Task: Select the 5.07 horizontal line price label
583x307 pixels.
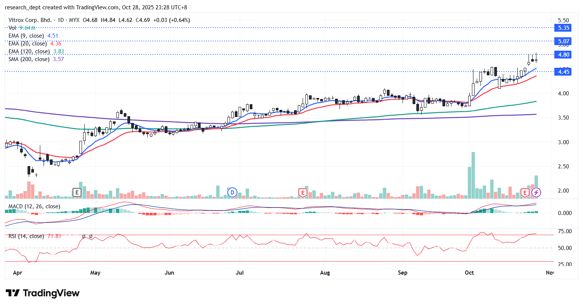Action: pyautogui.click(x=563, y=41)
